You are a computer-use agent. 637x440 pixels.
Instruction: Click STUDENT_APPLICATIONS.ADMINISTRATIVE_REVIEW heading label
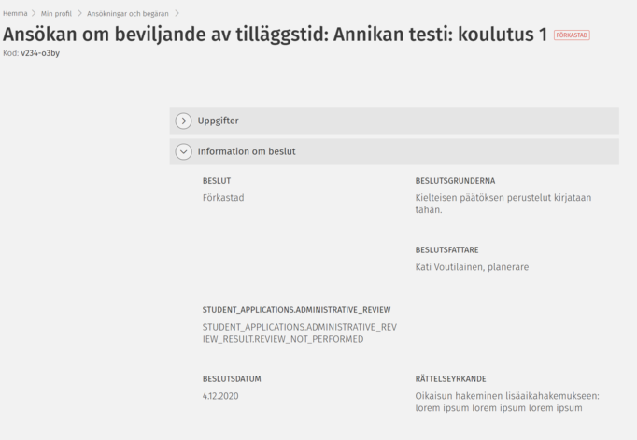296,310
